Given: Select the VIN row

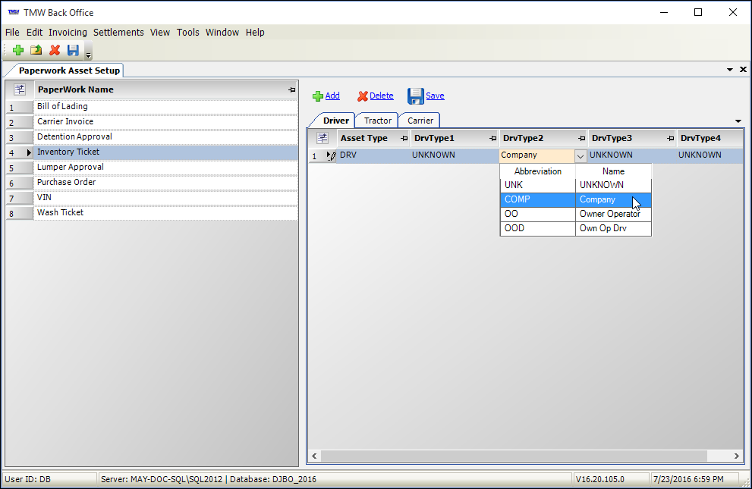Looking at the screenshot, I should click(165, 197).
